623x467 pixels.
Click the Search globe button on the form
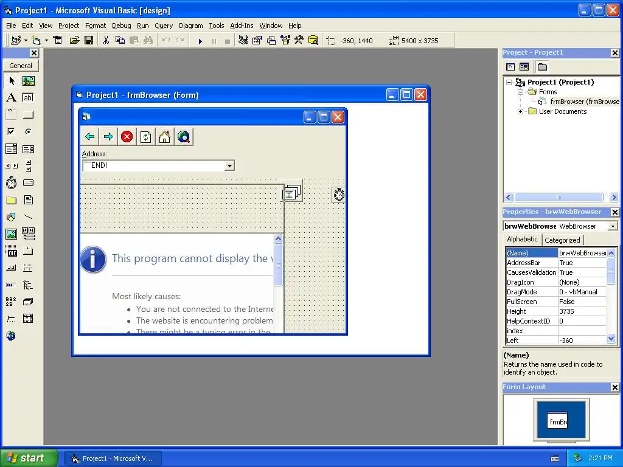(x=184, y=137)
